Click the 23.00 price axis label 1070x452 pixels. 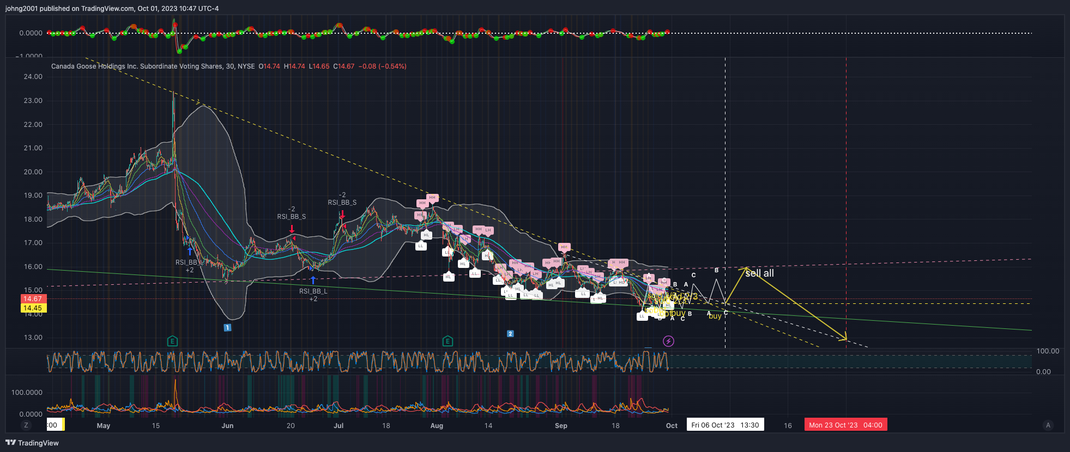(x=33, y=101)
